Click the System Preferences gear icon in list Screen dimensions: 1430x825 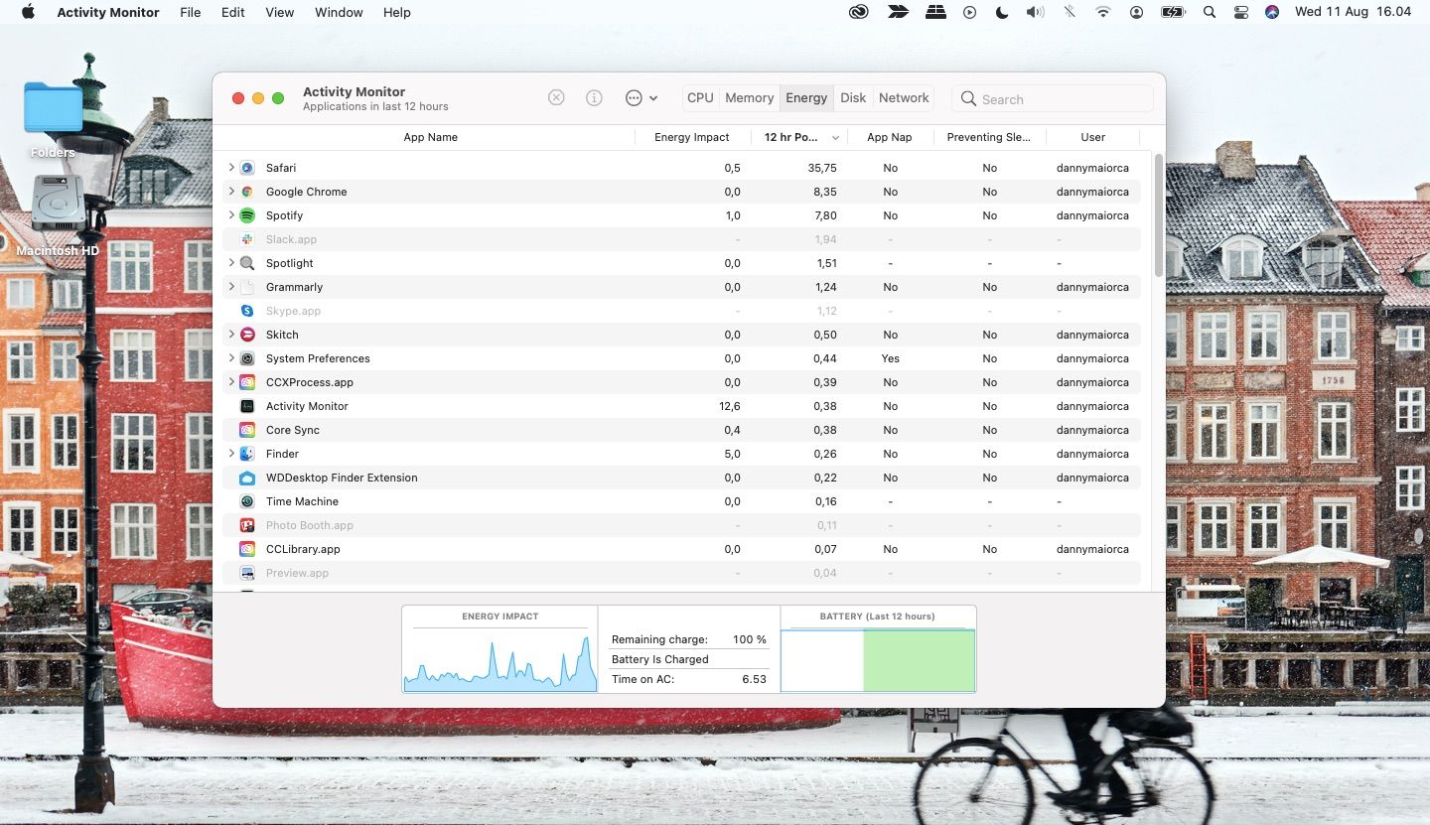coord(247,358)
